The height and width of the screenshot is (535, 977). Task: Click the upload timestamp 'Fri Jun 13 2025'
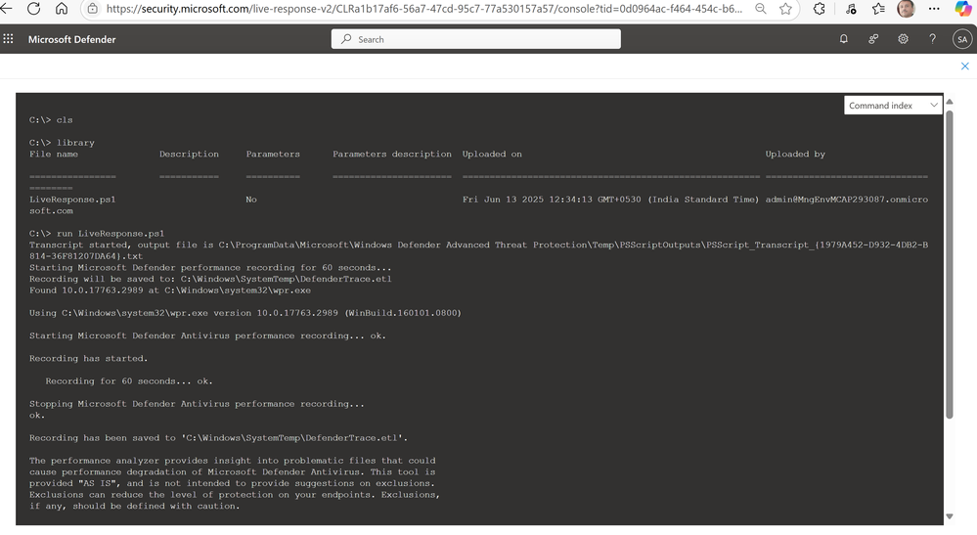point(610,200)
